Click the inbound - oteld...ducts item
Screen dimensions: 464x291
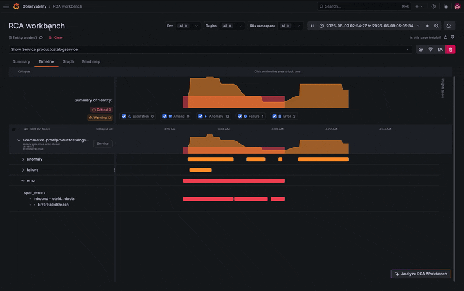pos(54,199)
